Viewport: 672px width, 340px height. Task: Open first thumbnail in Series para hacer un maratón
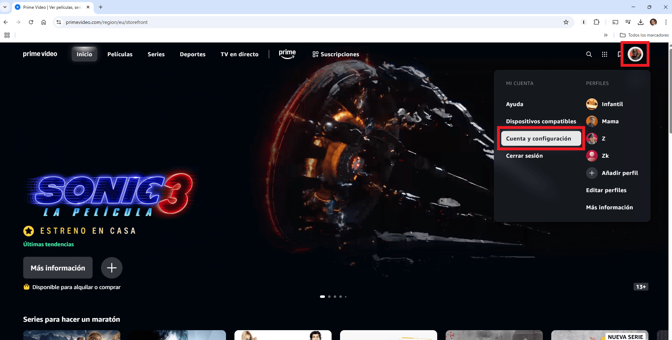tap(72, 335)
